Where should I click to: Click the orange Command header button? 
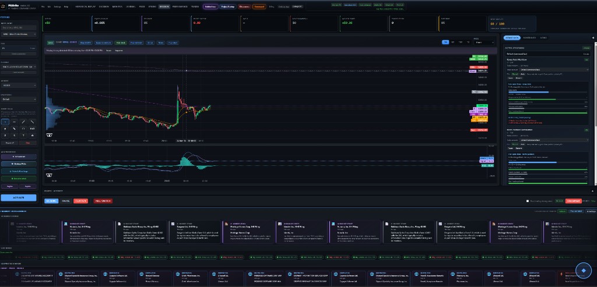coord(259,6)
